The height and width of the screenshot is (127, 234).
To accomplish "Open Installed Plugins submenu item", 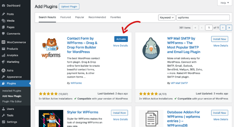I will (12, 91).
